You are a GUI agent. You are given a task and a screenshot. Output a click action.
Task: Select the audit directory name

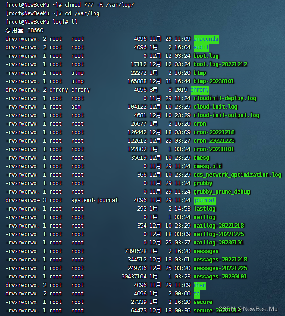(x=201, y=47)
